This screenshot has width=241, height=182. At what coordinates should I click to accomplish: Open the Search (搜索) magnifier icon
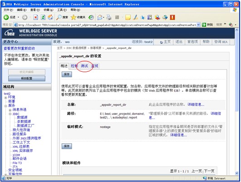tap(59, 17)
